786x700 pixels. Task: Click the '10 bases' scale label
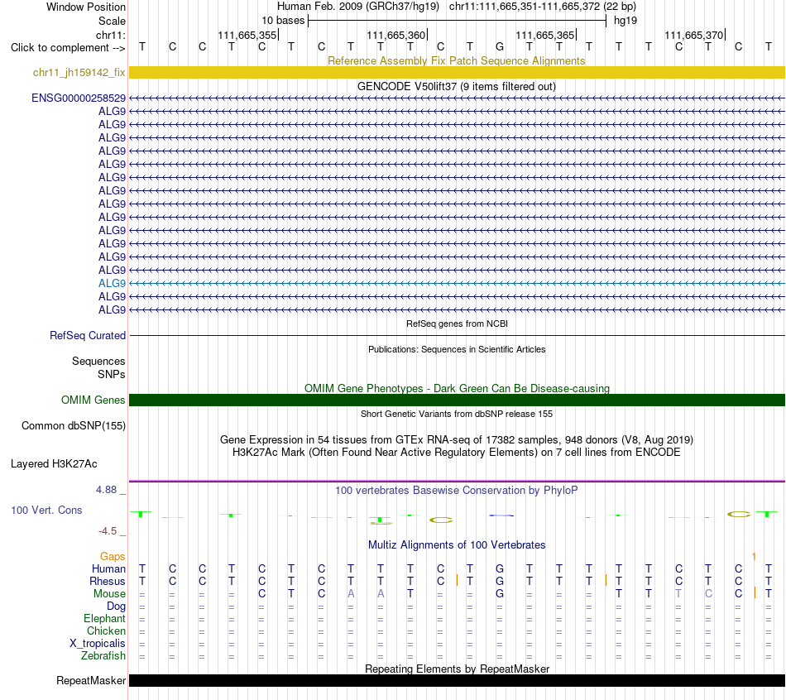[283, 21]
